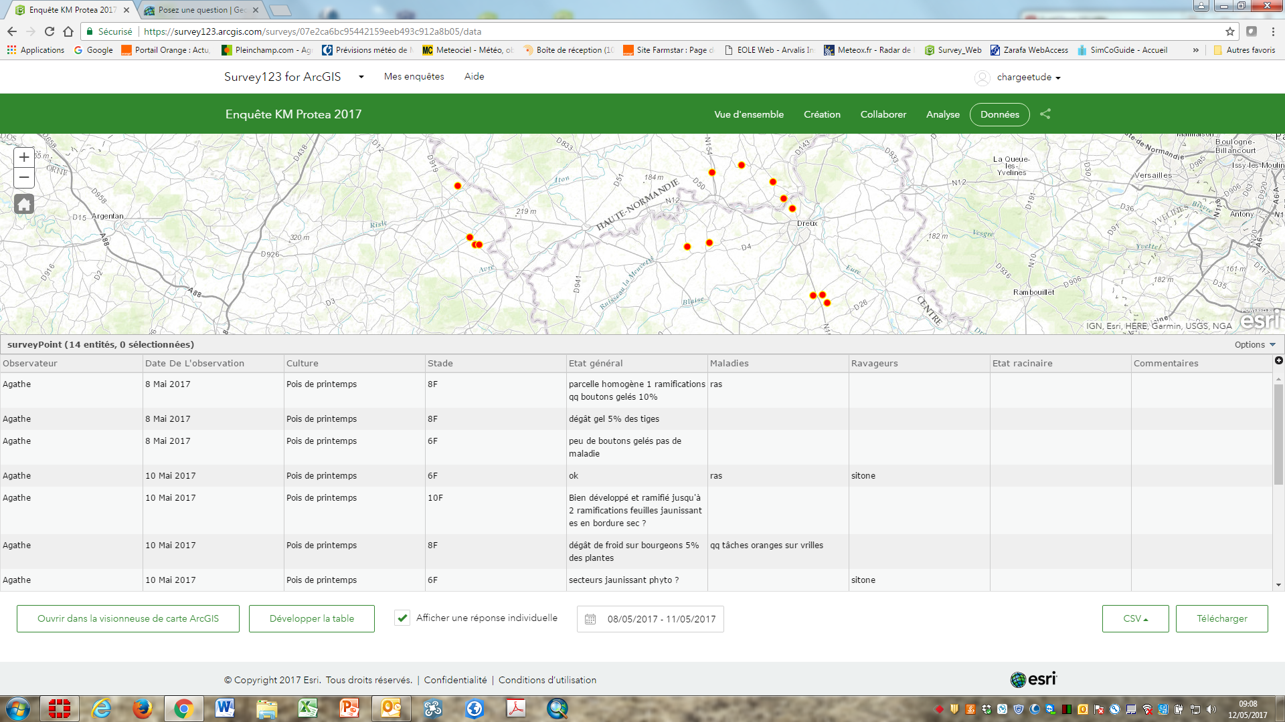Close the Enquête KM Protea tab
The width and height of the screenshot is (1285, 722).
(x=126, y=10)
